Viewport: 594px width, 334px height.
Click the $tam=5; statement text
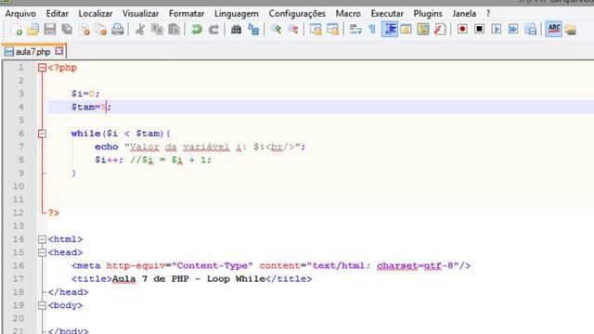click(91, 108)
